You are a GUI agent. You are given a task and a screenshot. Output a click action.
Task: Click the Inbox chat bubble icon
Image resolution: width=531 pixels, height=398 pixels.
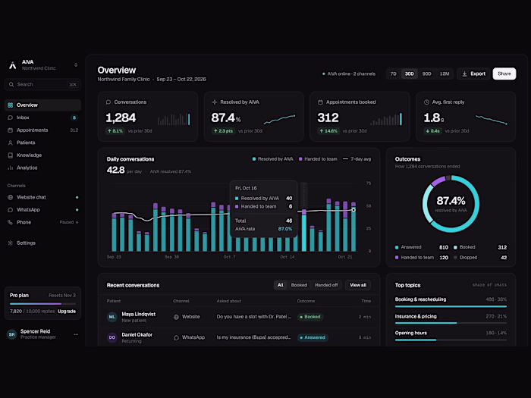10,118
